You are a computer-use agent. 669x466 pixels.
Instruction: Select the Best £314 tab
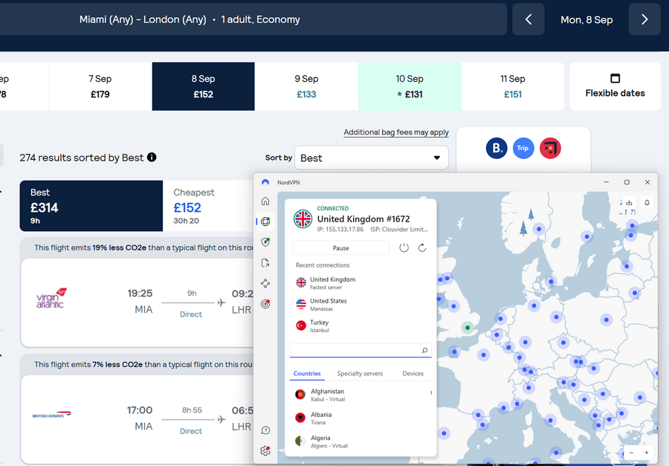(91, 206)
